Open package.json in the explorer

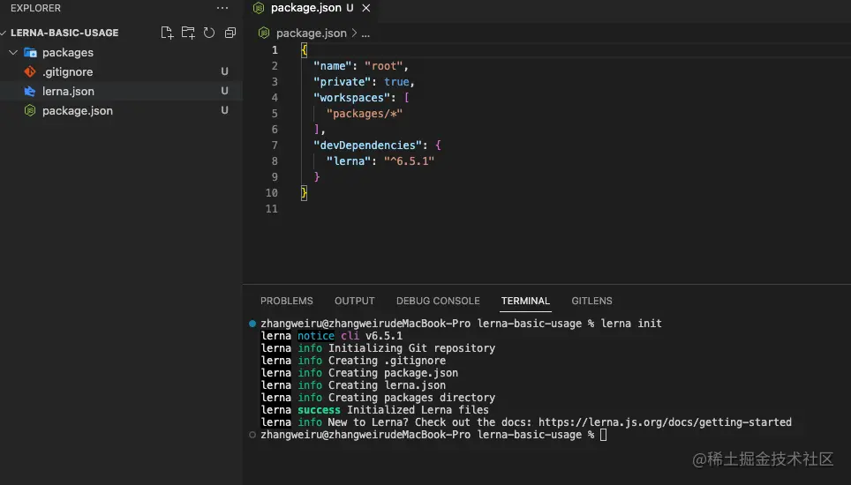[x=77, y=110]
